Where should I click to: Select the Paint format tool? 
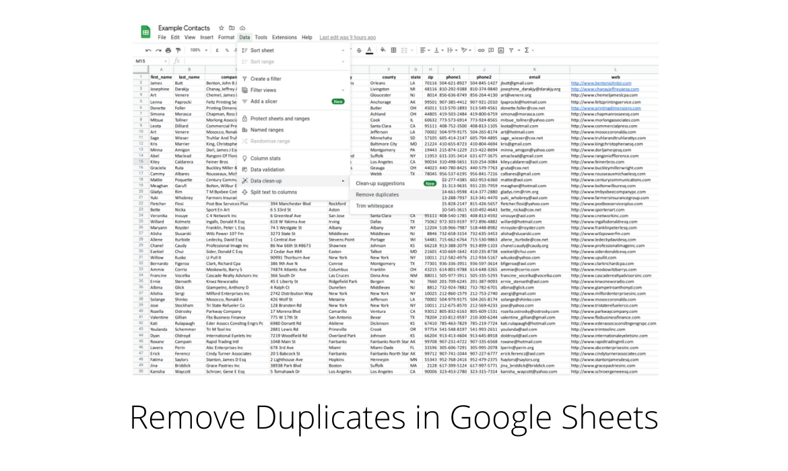tap(178, 50)
